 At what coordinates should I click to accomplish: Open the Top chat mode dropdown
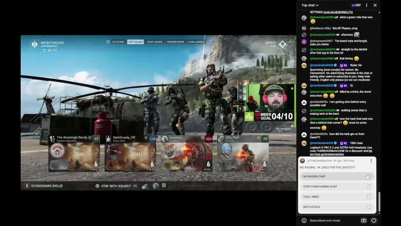[x=310, y=5]
